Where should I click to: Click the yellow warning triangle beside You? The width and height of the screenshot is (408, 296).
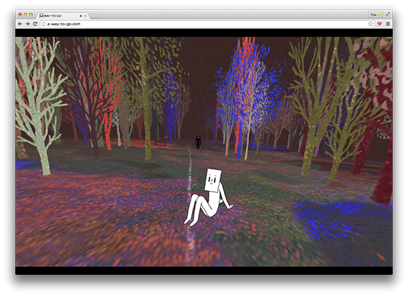(379, 14)
